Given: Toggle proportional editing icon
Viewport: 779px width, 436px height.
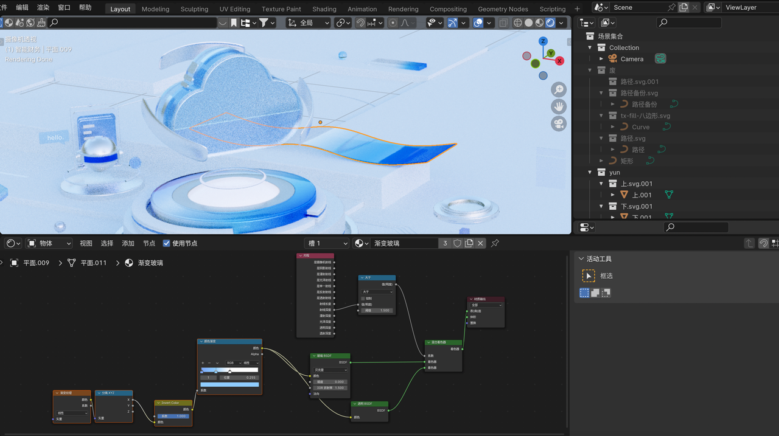Looking at the screenshot, I should click(x=393, y=22).
